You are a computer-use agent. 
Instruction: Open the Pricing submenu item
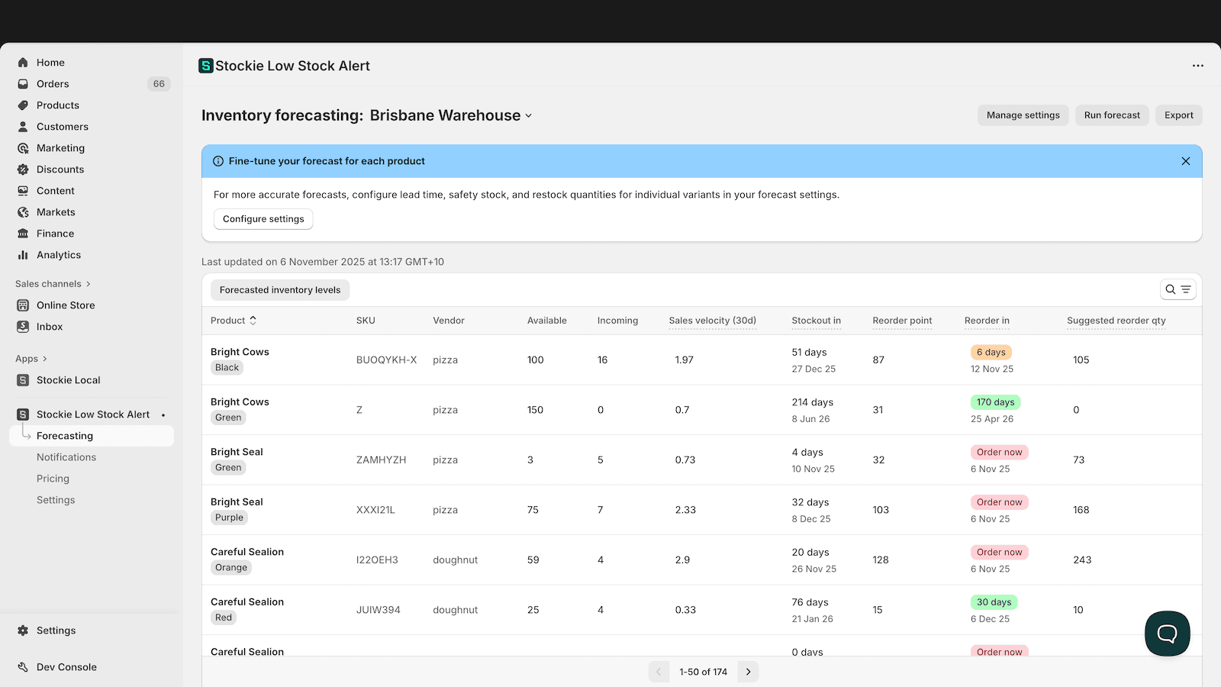[53, 479]
